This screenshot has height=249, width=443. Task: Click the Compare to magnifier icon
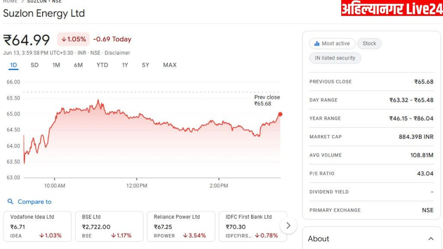11,202
